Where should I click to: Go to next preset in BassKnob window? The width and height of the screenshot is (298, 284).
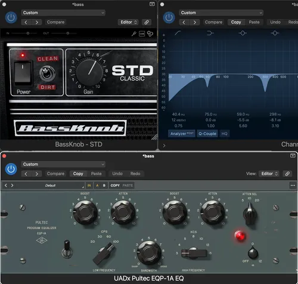coord(37,22)
